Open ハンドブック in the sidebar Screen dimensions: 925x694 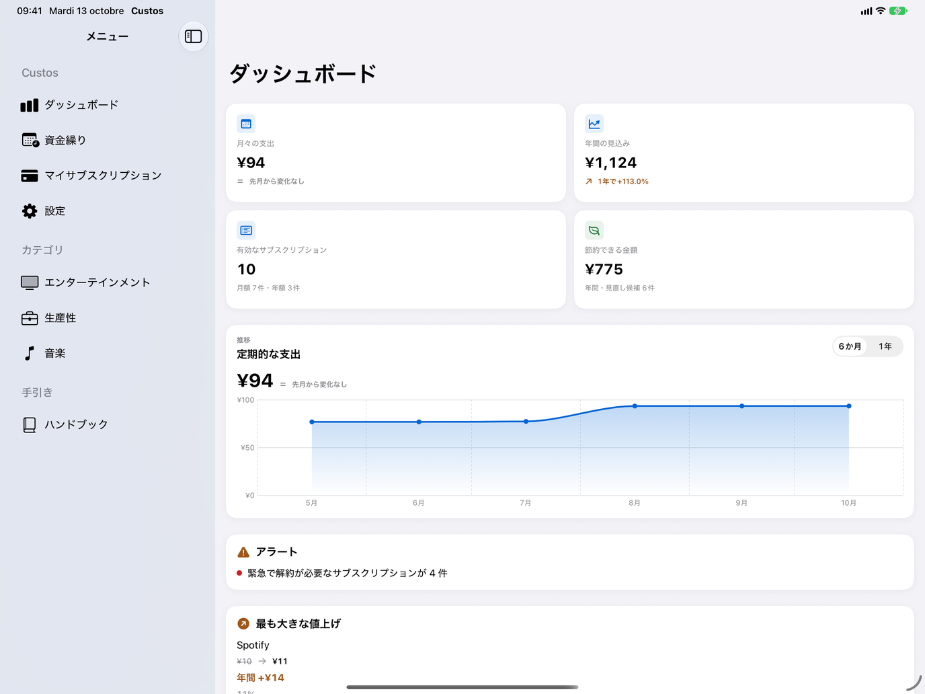pos(108,424)
